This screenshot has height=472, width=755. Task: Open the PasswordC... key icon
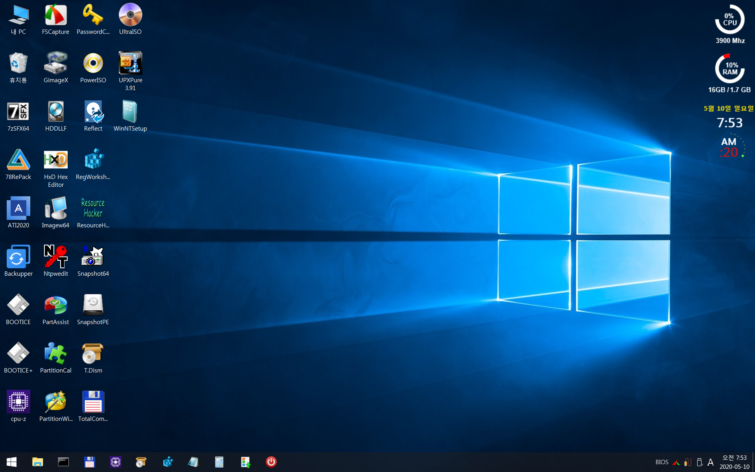[93, 20]
